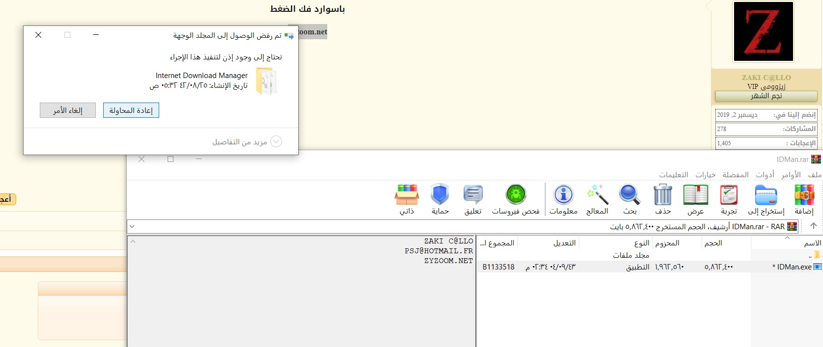Click the red Z user avatar

pyautogui.click(x=763, y=31)
